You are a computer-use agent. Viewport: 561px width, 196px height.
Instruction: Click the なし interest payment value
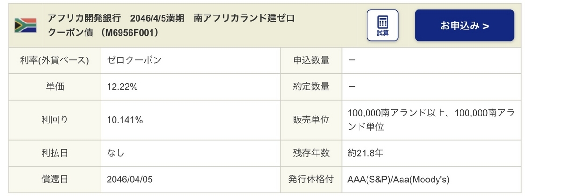(115, 152)
